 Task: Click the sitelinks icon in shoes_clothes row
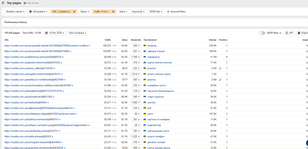pyautogui.click(x=220, y=69)
